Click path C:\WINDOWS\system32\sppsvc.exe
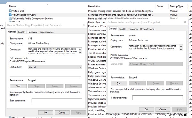 (129, 58)
